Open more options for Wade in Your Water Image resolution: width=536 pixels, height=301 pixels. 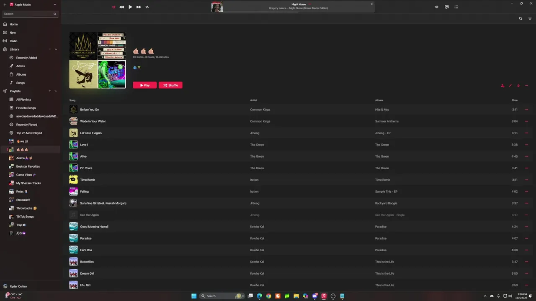[x=526, y=121]
